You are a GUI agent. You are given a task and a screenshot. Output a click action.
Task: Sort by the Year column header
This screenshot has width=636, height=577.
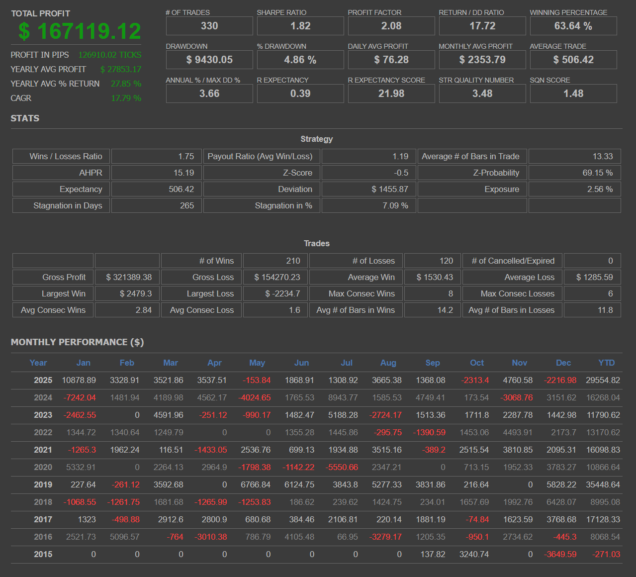38,363
